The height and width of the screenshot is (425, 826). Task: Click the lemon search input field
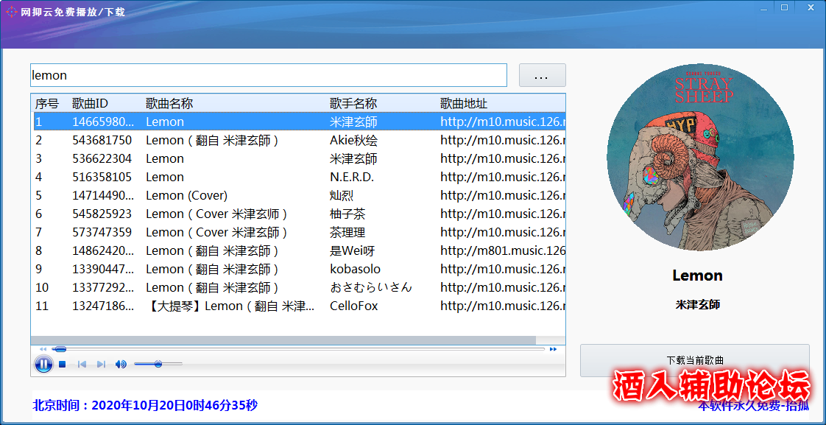(268, 75)
